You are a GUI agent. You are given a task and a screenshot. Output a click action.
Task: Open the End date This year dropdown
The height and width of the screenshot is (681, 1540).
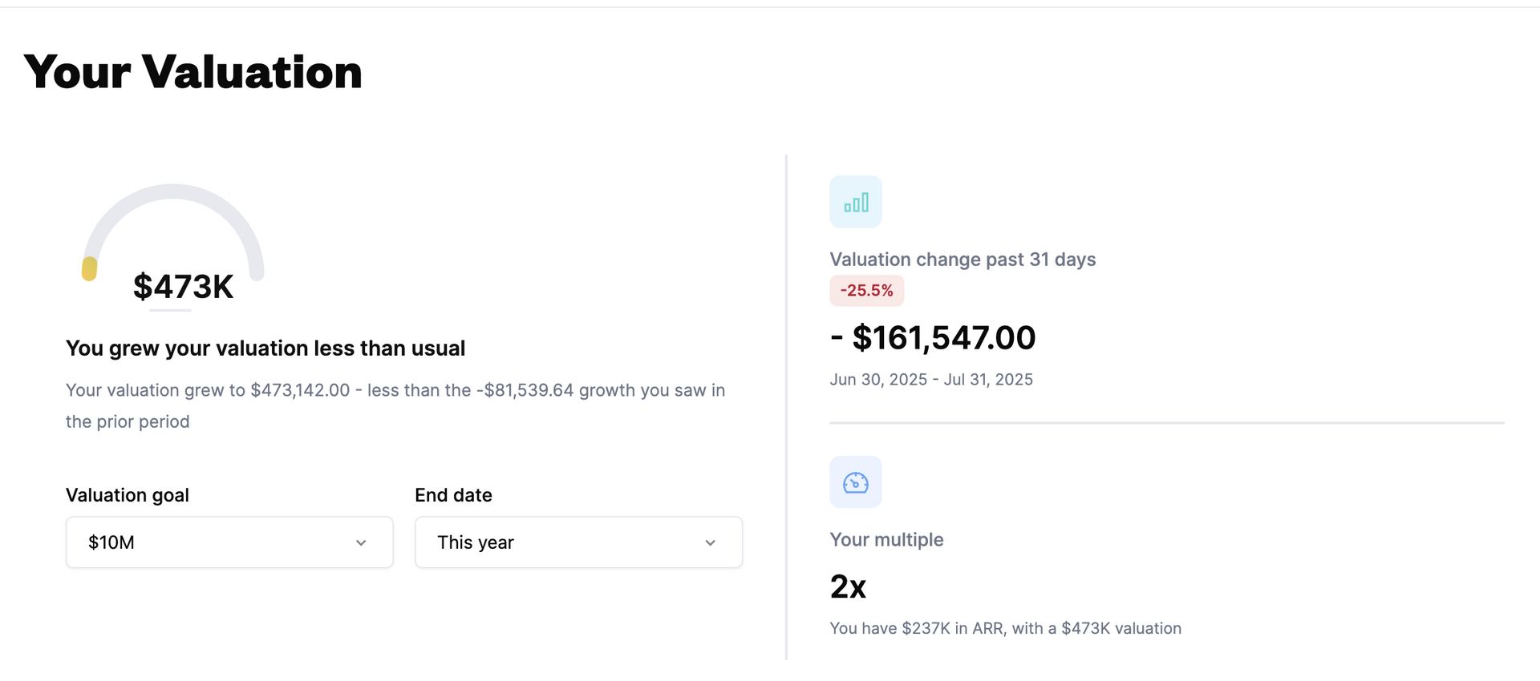pos(578,542)
